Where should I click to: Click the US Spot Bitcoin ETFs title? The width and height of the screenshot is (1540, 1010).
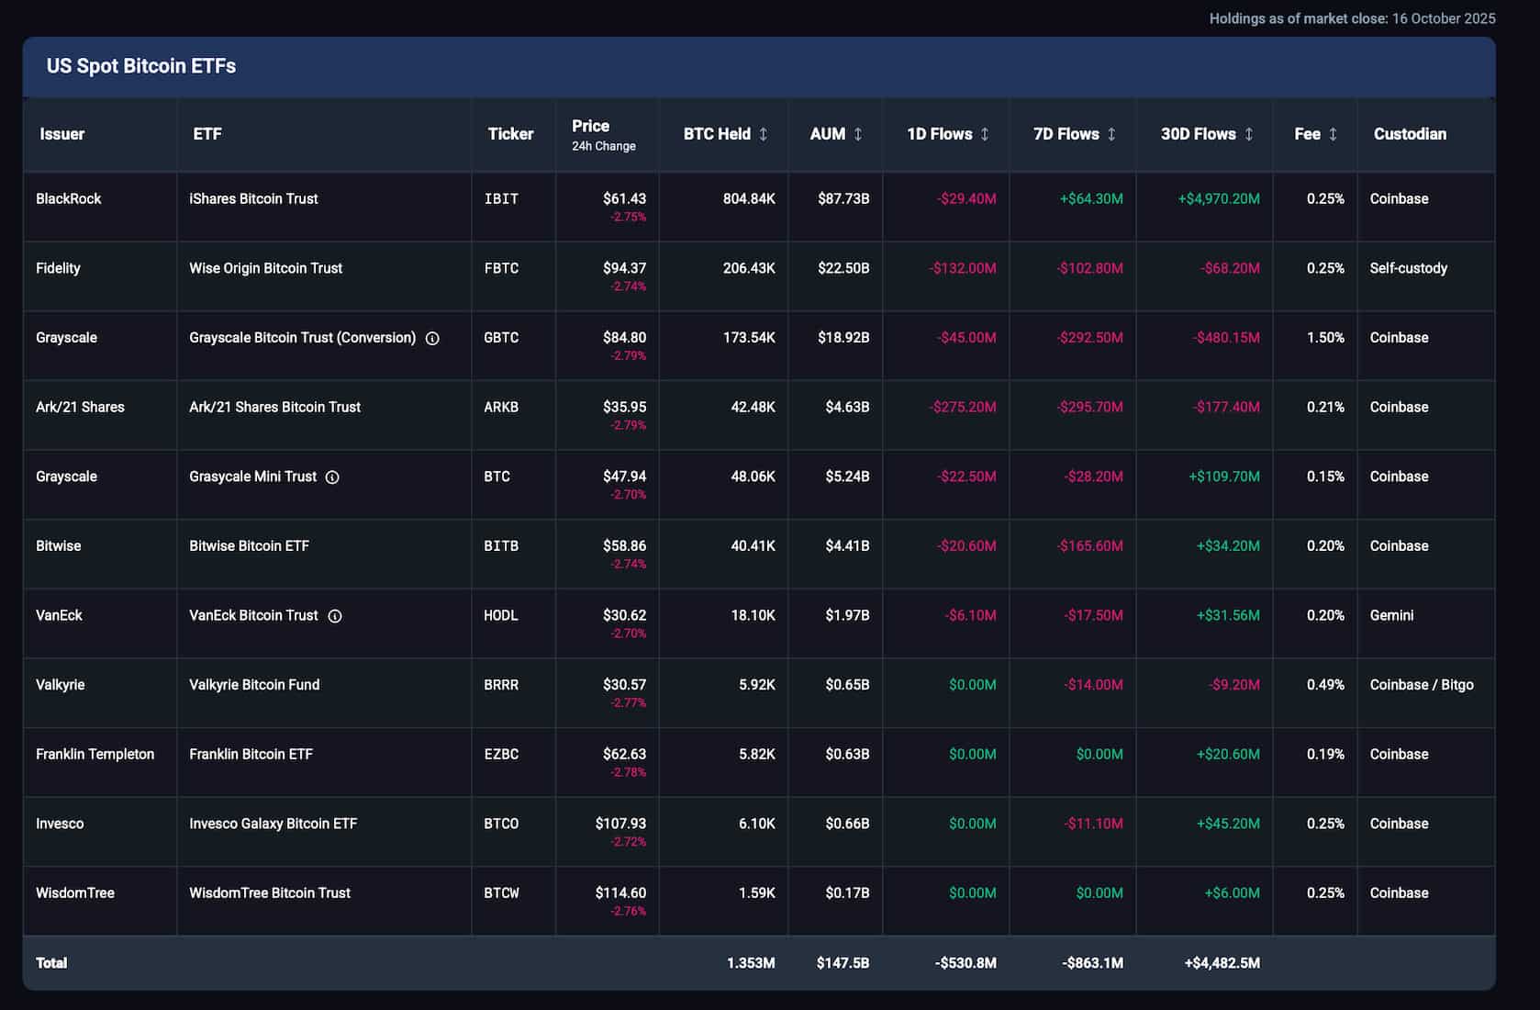(x=141, y=66)
